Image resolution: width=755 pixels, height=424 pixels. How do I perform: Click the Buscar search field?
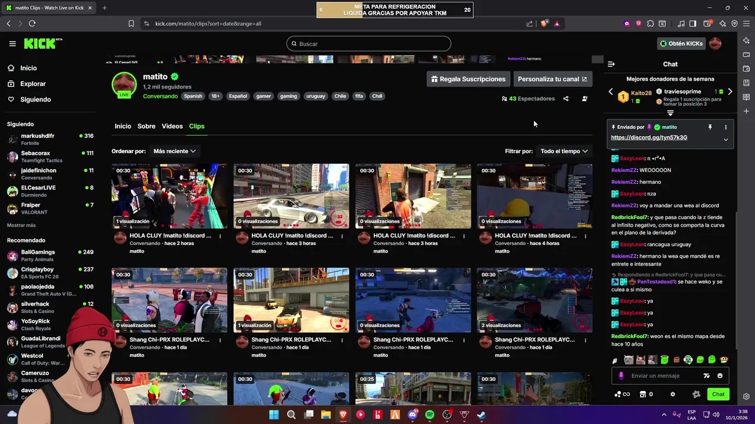click(369, 44)
